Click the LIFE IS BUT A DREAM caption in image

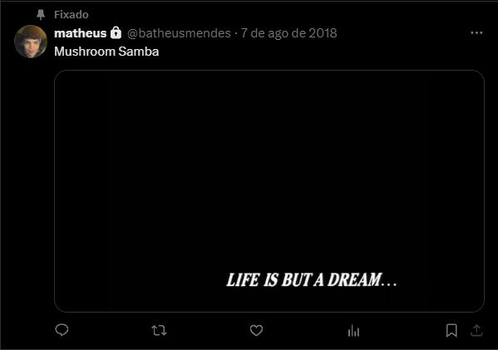pos(311,280)
